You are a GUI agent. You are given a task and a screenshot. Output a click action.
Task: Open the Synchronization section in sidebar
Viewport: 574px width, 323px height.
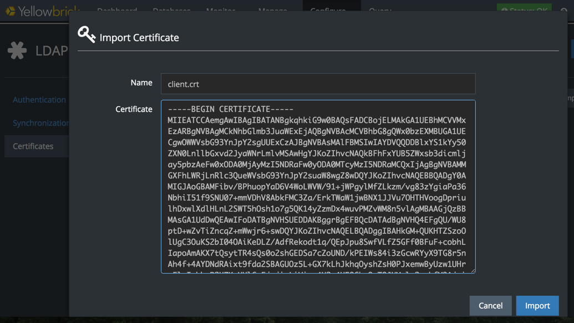40,123
